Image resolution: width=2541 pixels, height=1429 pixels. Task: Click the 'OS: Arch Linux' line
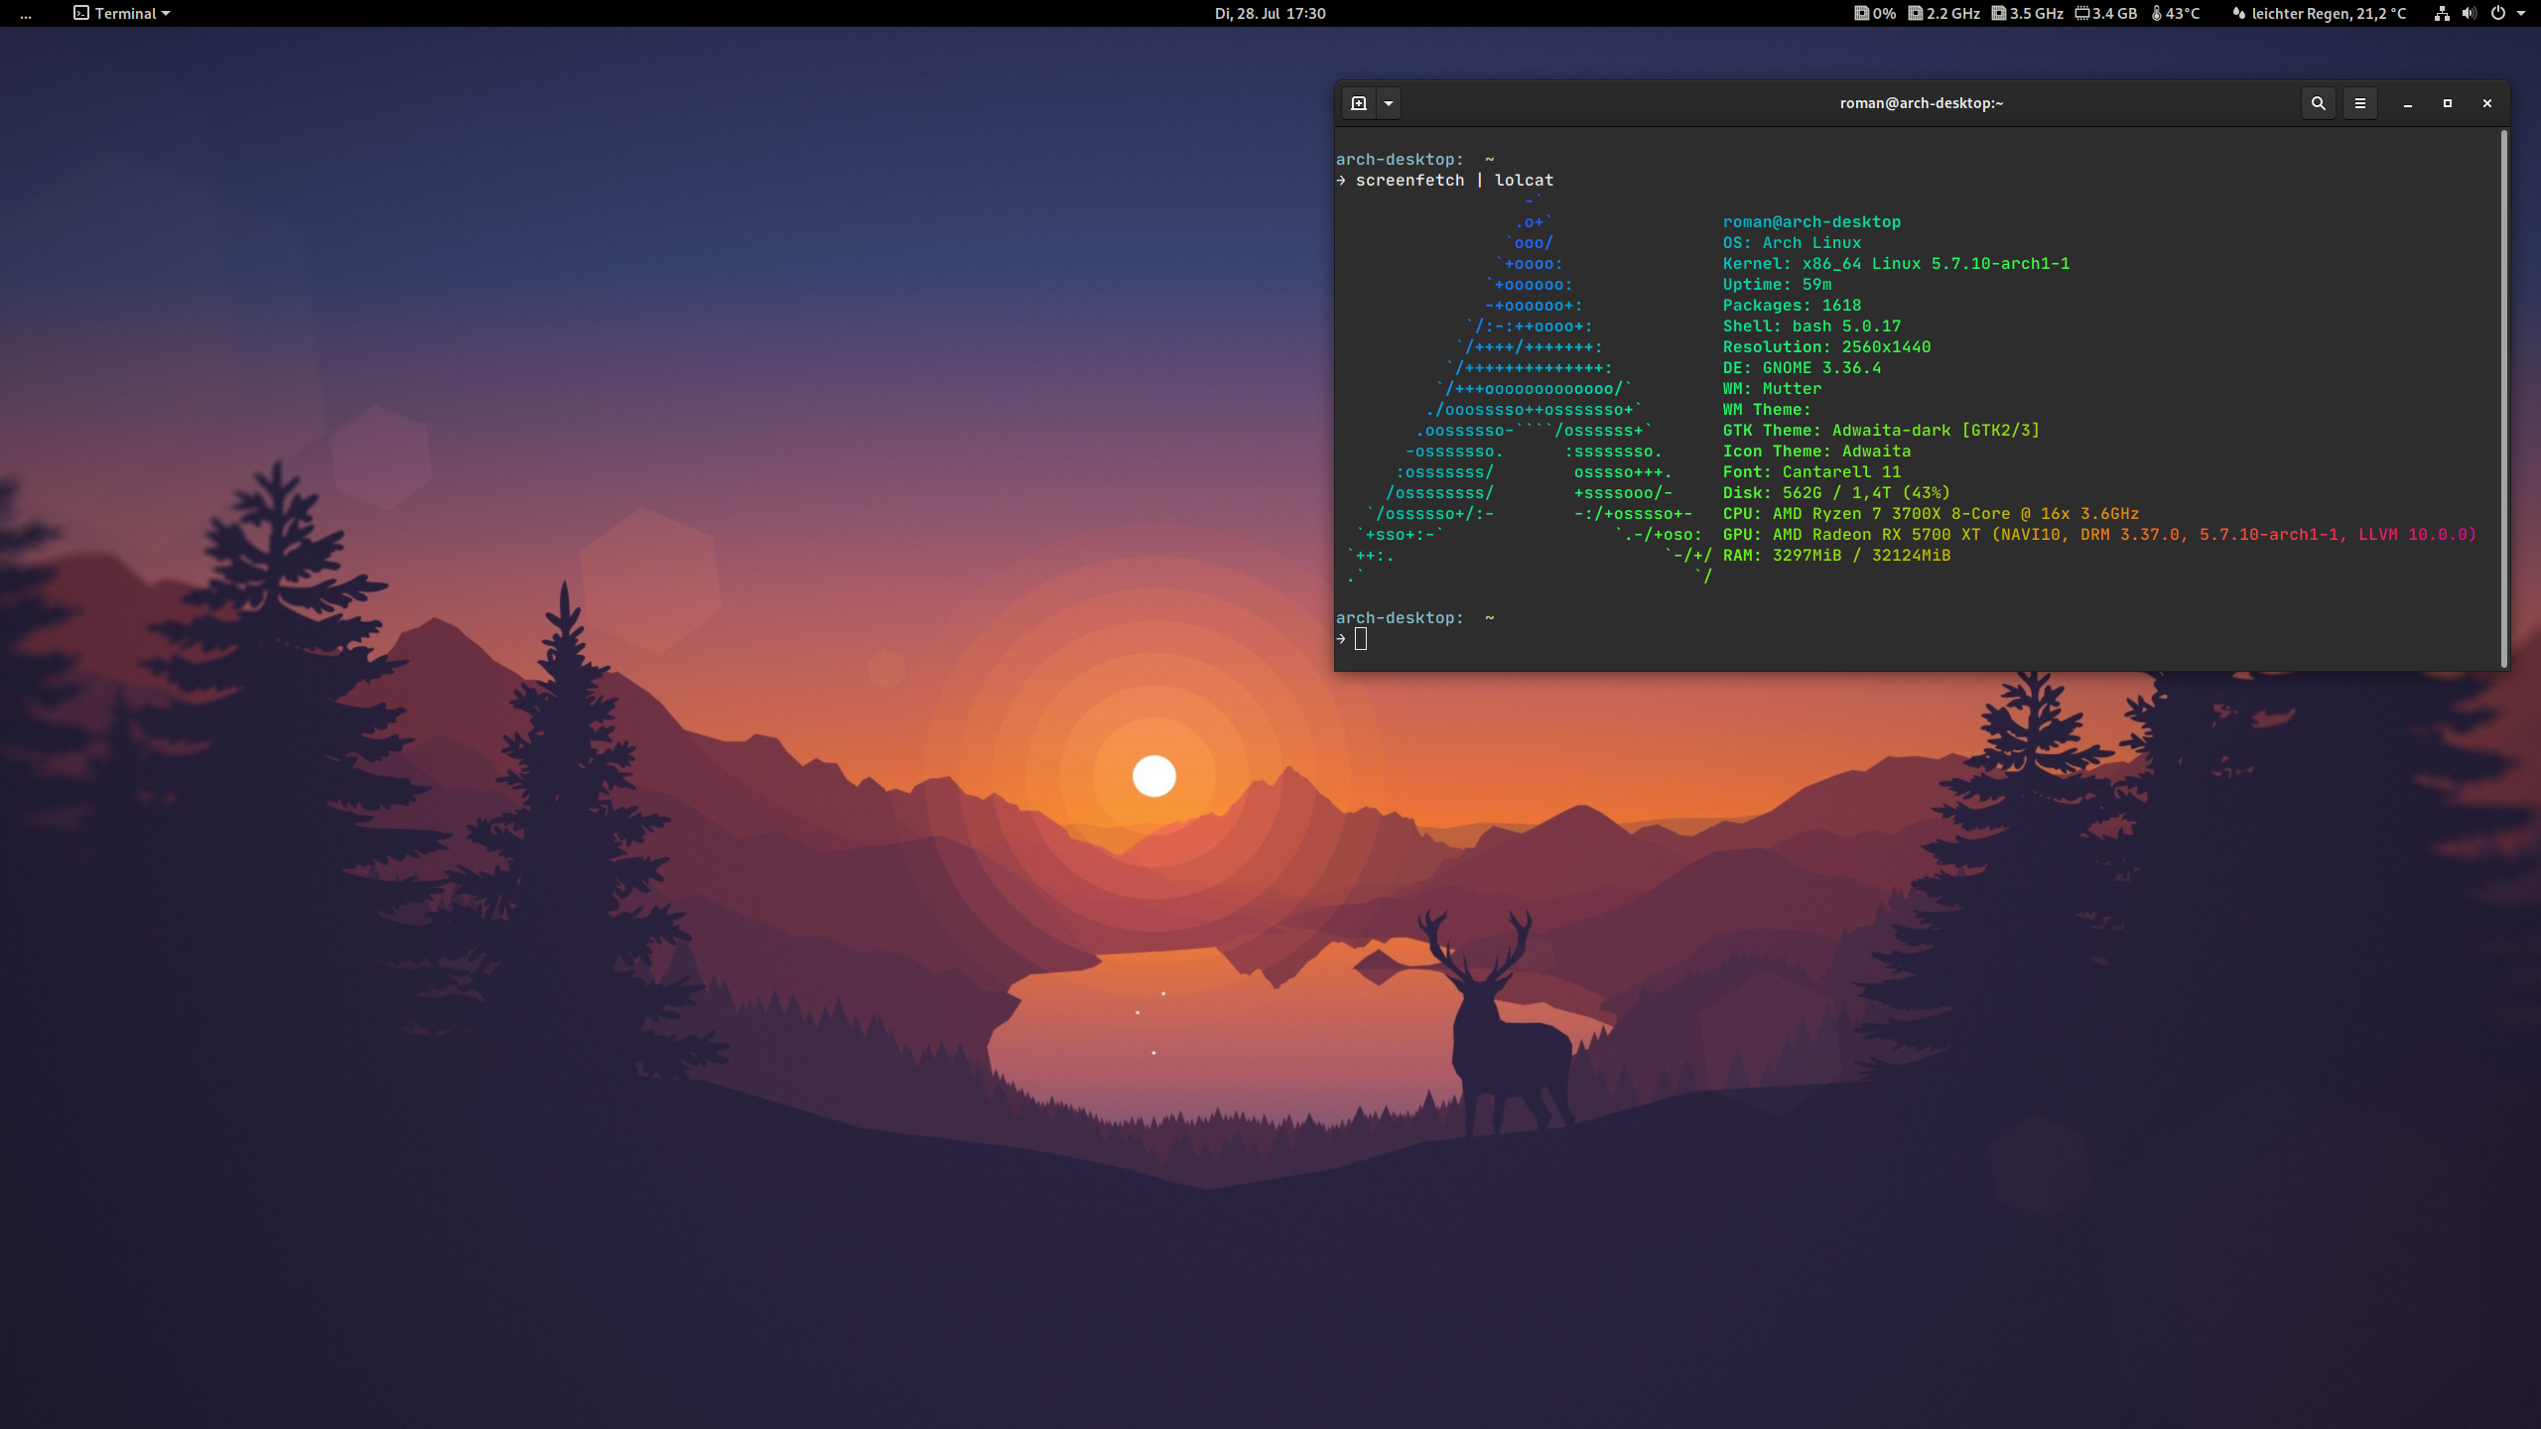(x=1792, y=242)
